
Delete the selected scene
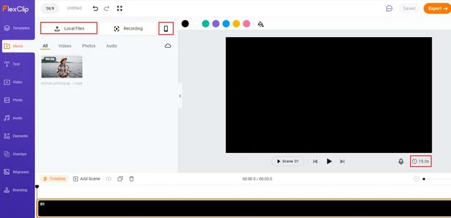pos(132,178)
